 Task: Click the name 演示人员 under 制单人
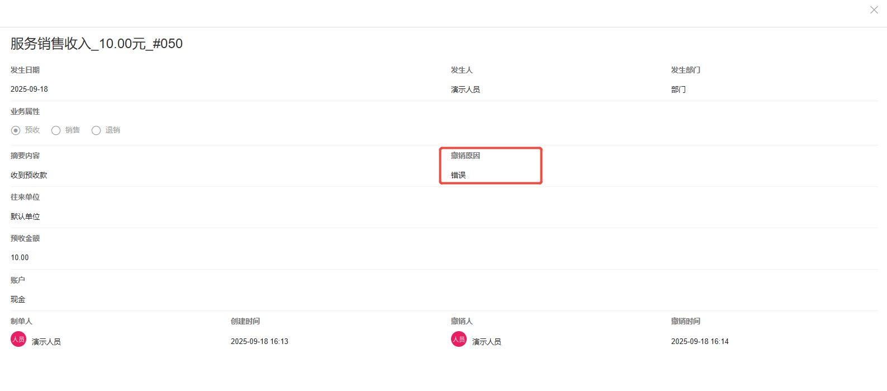coord(46,342)
